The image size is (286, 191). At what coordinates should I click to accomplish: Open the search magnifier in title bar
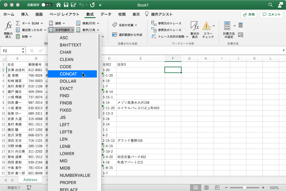pos(271,5)
